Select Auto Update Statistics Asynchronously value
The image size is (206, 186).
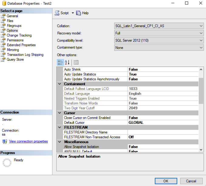click(x=163, y=79)
